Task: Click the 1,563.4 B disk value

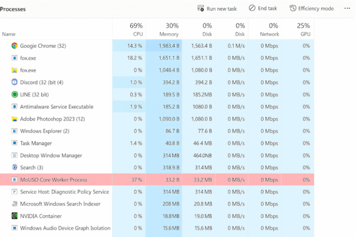Action: pos(202,46)
